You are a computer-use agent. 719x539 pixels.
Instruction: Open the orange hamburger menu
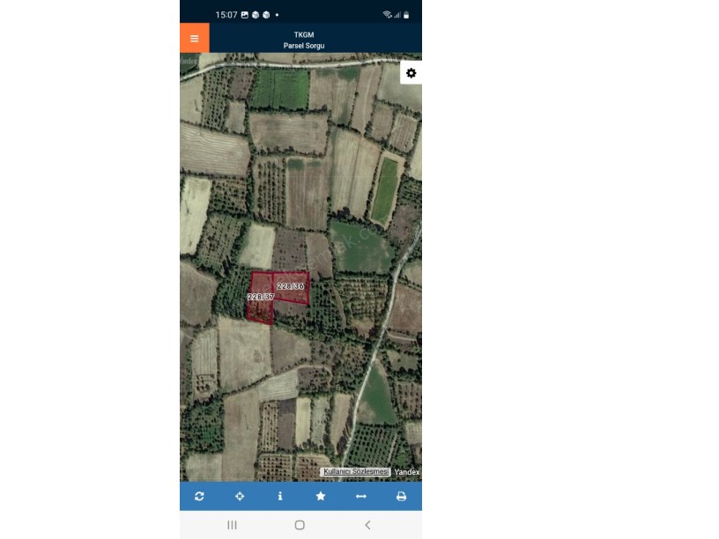tap(195, 38)
